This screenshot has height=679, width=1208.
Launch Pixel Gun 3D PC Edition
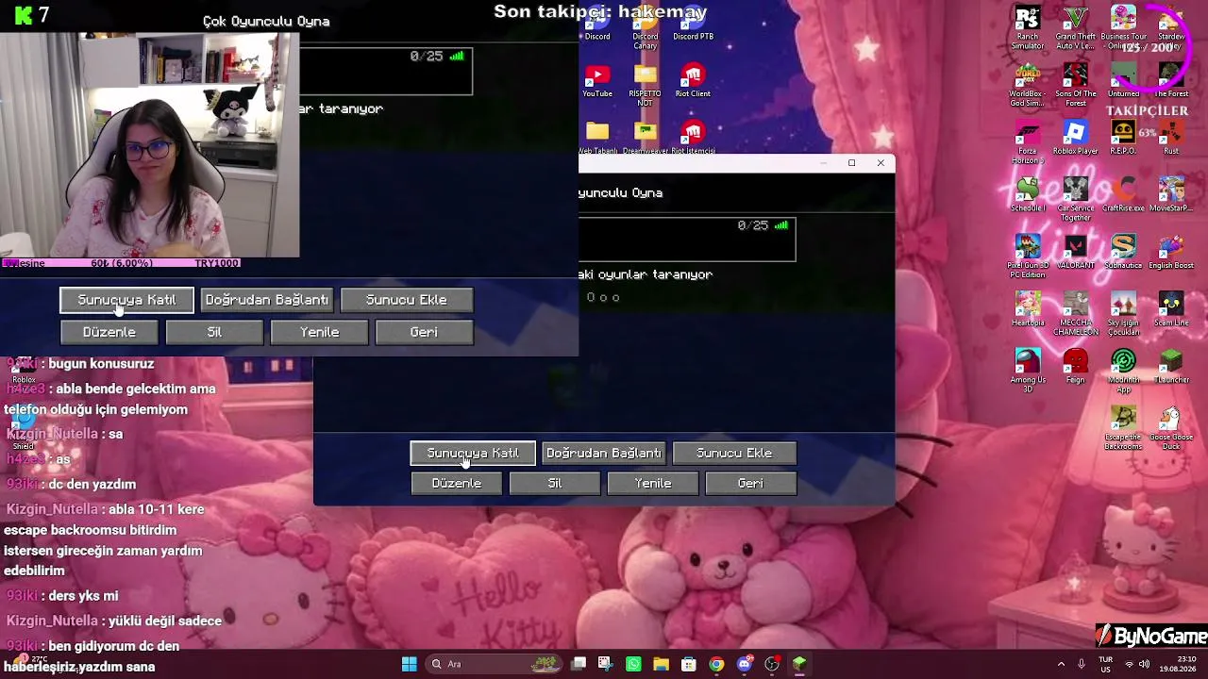click(1028, 257)
